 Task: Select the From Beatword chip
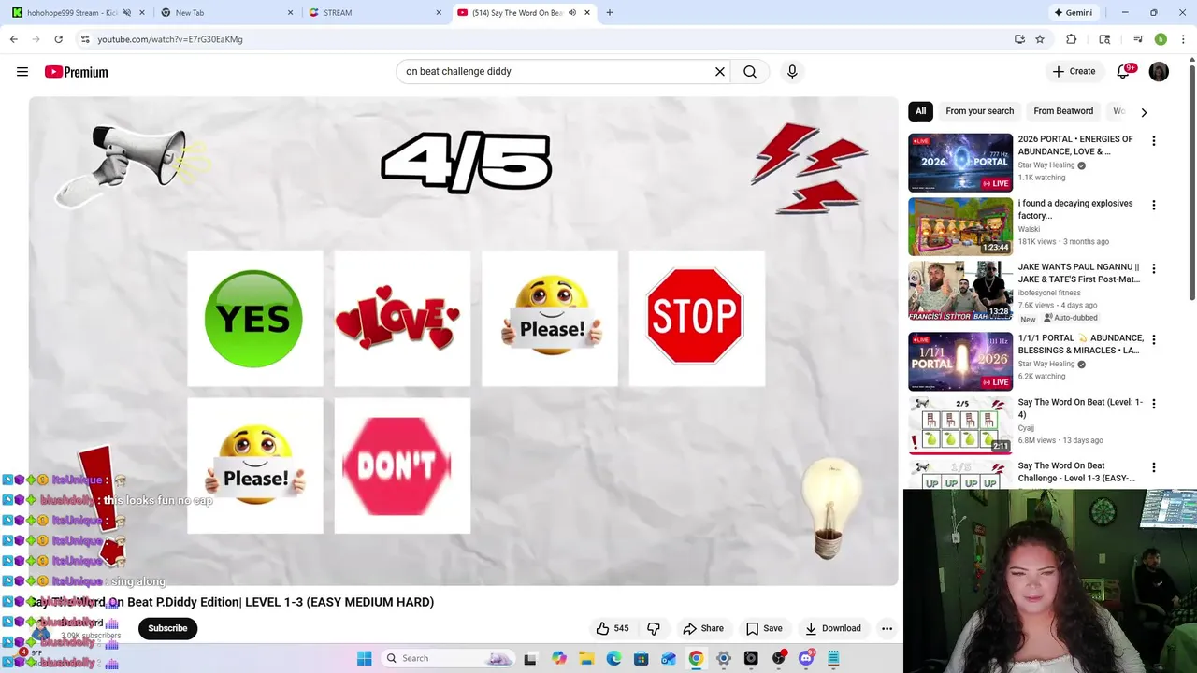(1063, 111)
